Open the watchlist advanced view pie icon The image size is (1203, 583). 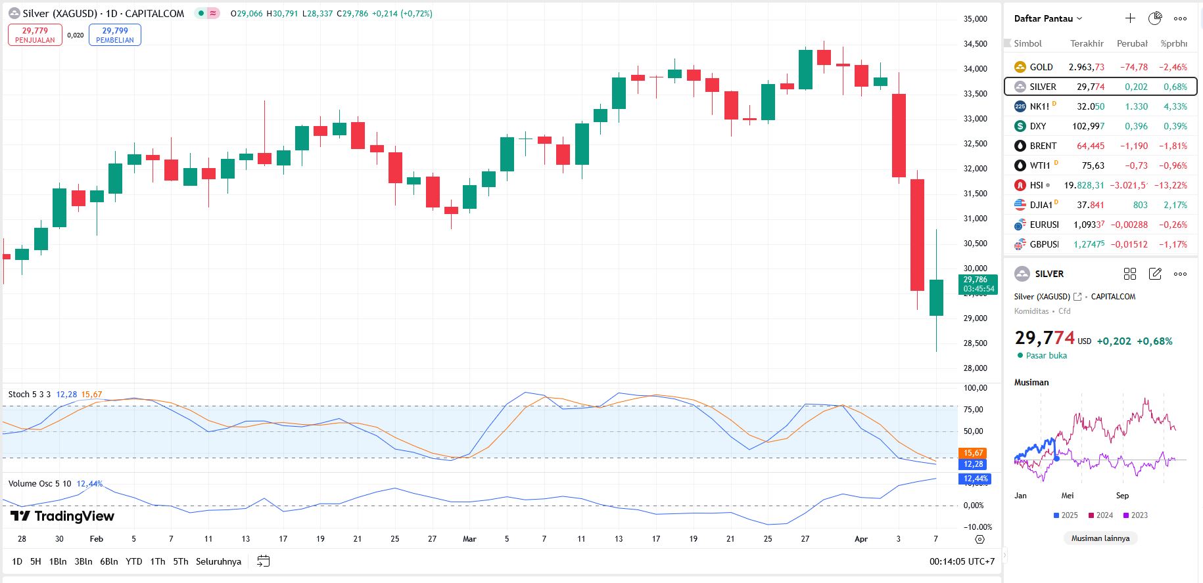click(x=1155, y=18)
